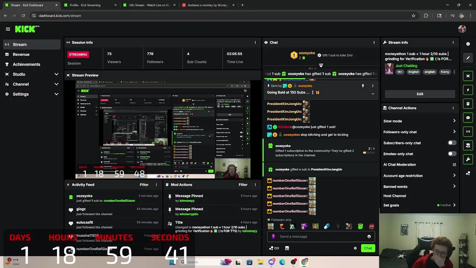The width and height of the screenshot is (476, 268).
Task: Insert the red angry face emote
Action: 372,226
